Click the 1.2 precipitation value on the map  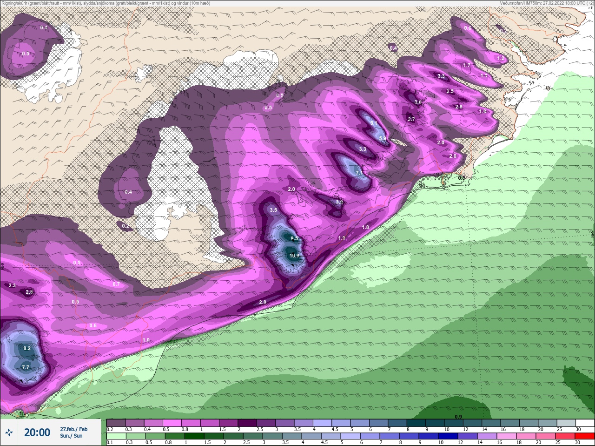click(501, 58)
